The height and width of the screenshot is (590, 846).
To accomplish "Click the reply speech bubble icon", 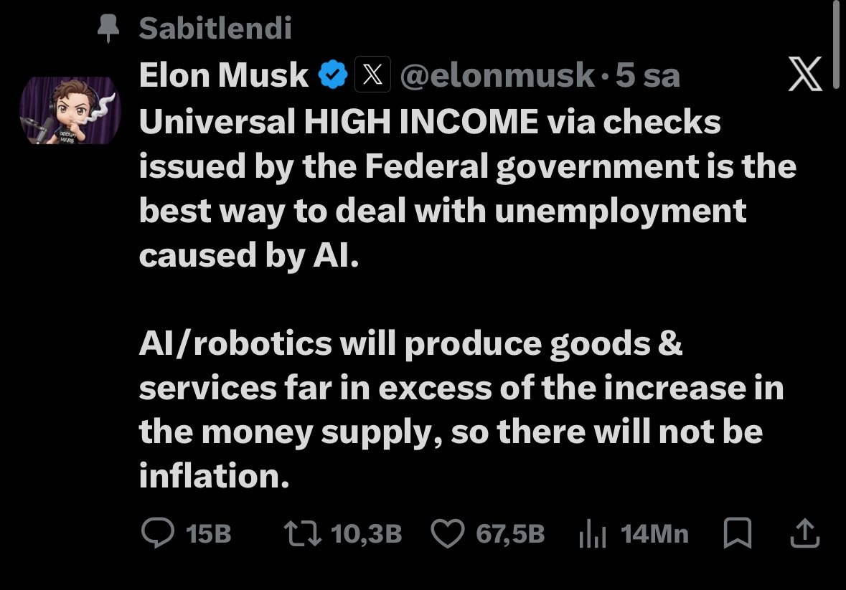I will (158, 533).
